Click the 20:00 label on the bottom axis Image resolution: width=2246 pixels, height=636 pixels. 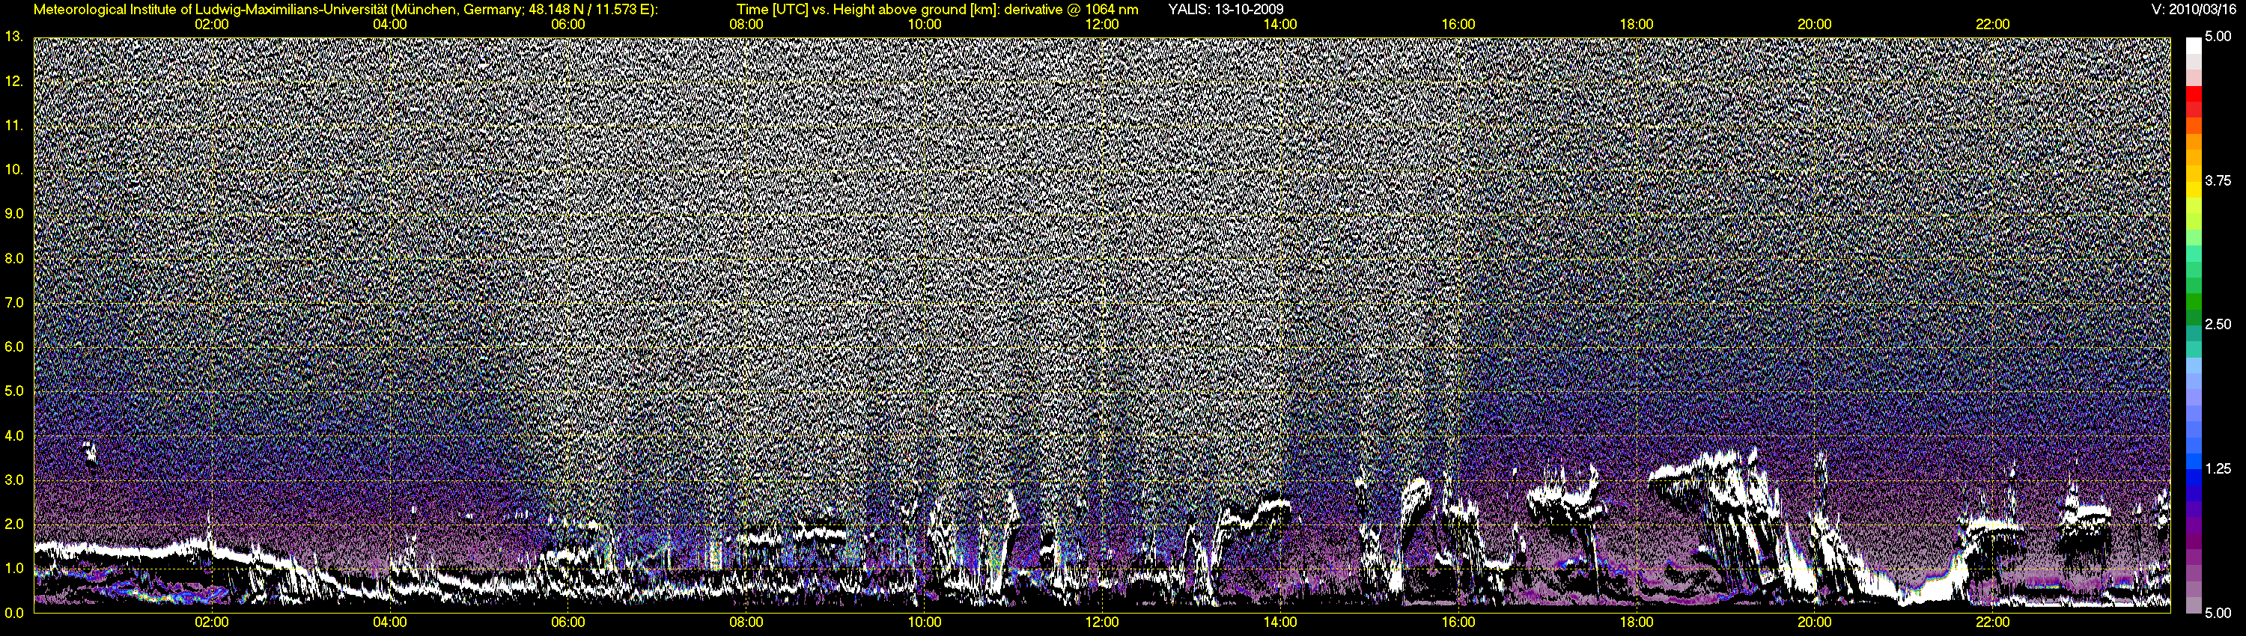[x=1815, y=622]
